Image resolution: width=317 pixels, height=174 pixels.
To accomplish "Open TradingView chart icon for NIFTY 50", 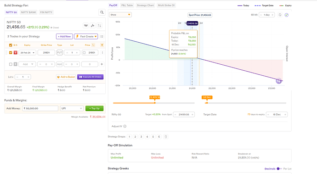I will [86, 25].
